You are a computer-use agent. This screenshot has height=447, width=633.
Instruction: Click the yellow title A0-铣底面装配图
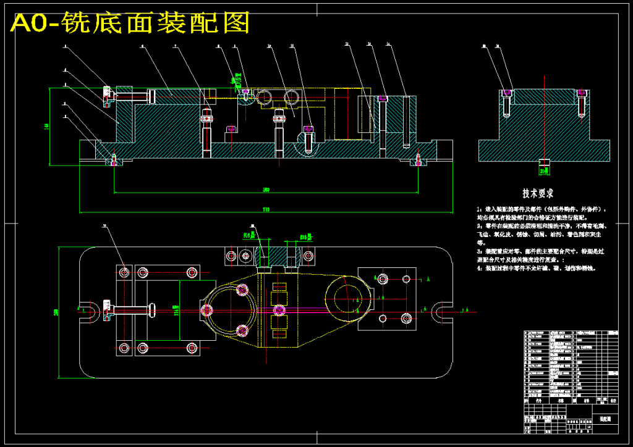pos(131,23)
